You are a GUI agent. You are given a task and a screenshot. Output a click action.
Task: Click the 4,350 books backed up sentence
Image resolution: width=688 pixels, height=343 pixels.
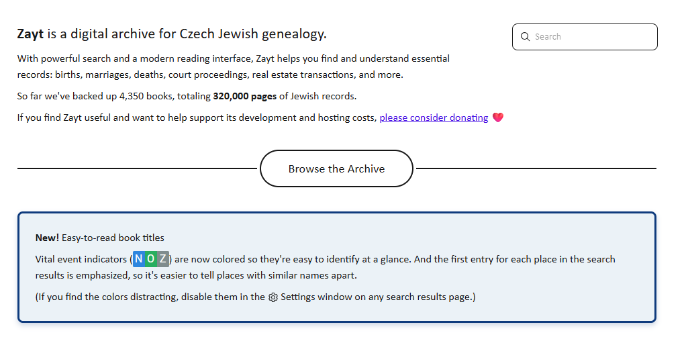(x=187, y=96)
